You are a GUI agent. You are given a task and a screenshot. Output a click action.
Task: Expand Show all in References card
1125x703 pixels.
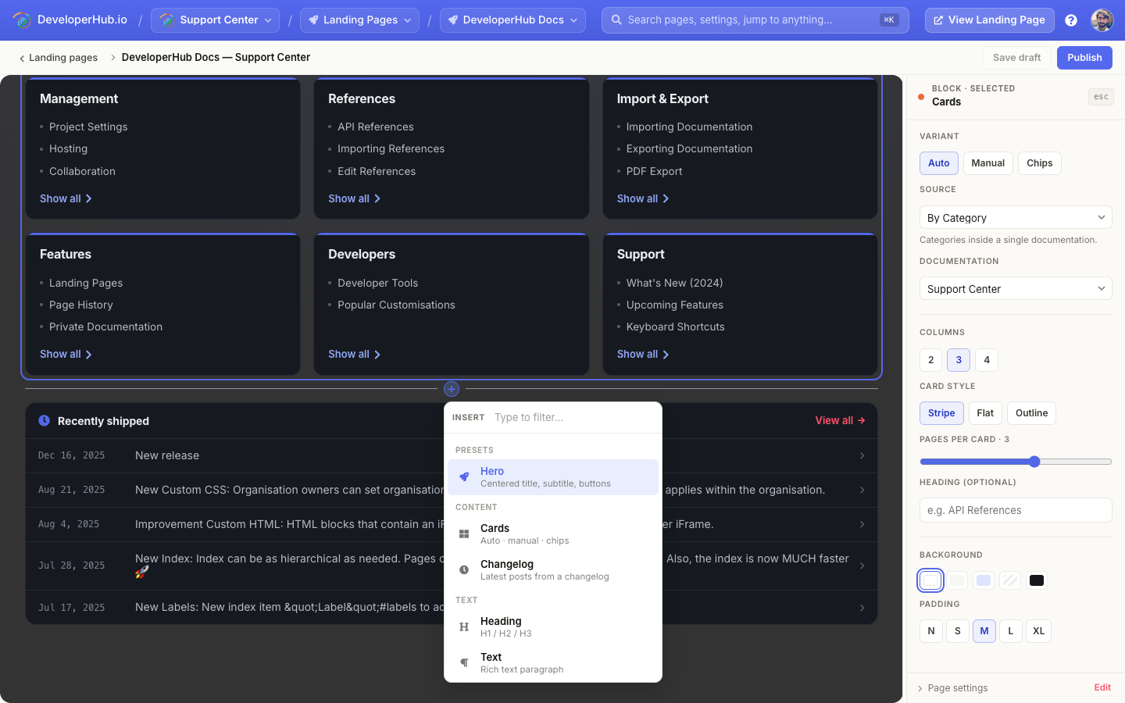click(x=355, y=198)
